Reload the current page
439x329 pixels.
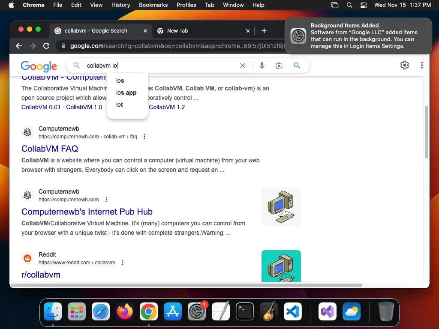tap(46, 46)
